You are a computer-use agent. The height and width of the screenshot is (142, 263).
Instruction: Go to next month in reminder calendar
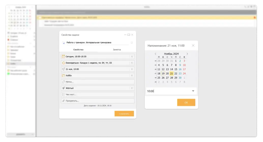coord(187,54)
